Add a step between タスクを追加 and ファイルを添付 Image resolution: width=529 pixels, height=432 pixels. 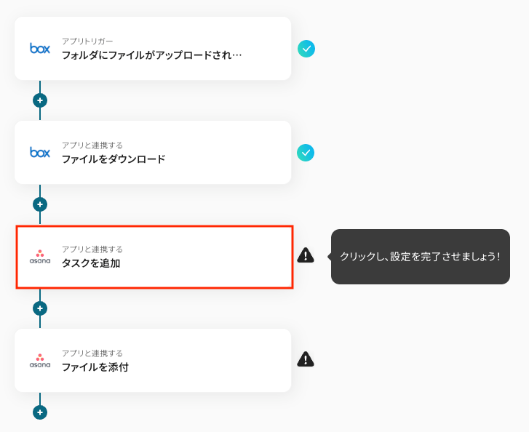pos(40,308)
